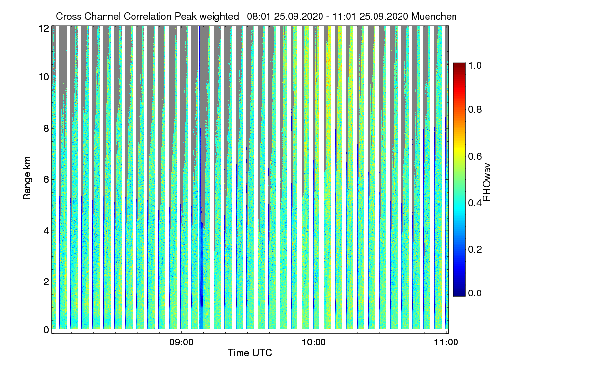
Task: Click the x-axis tick label '11:00'
Action: [x=446, y=343]
